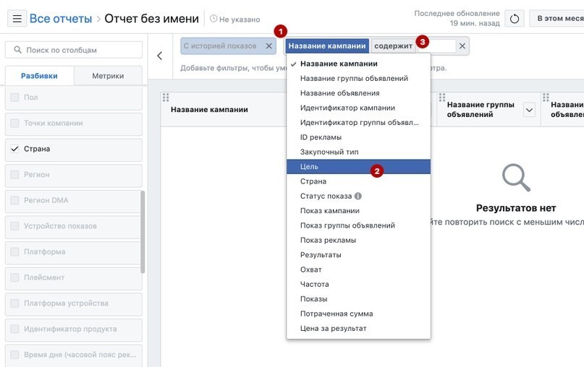Click the refresh report icon

coord(515,19)
